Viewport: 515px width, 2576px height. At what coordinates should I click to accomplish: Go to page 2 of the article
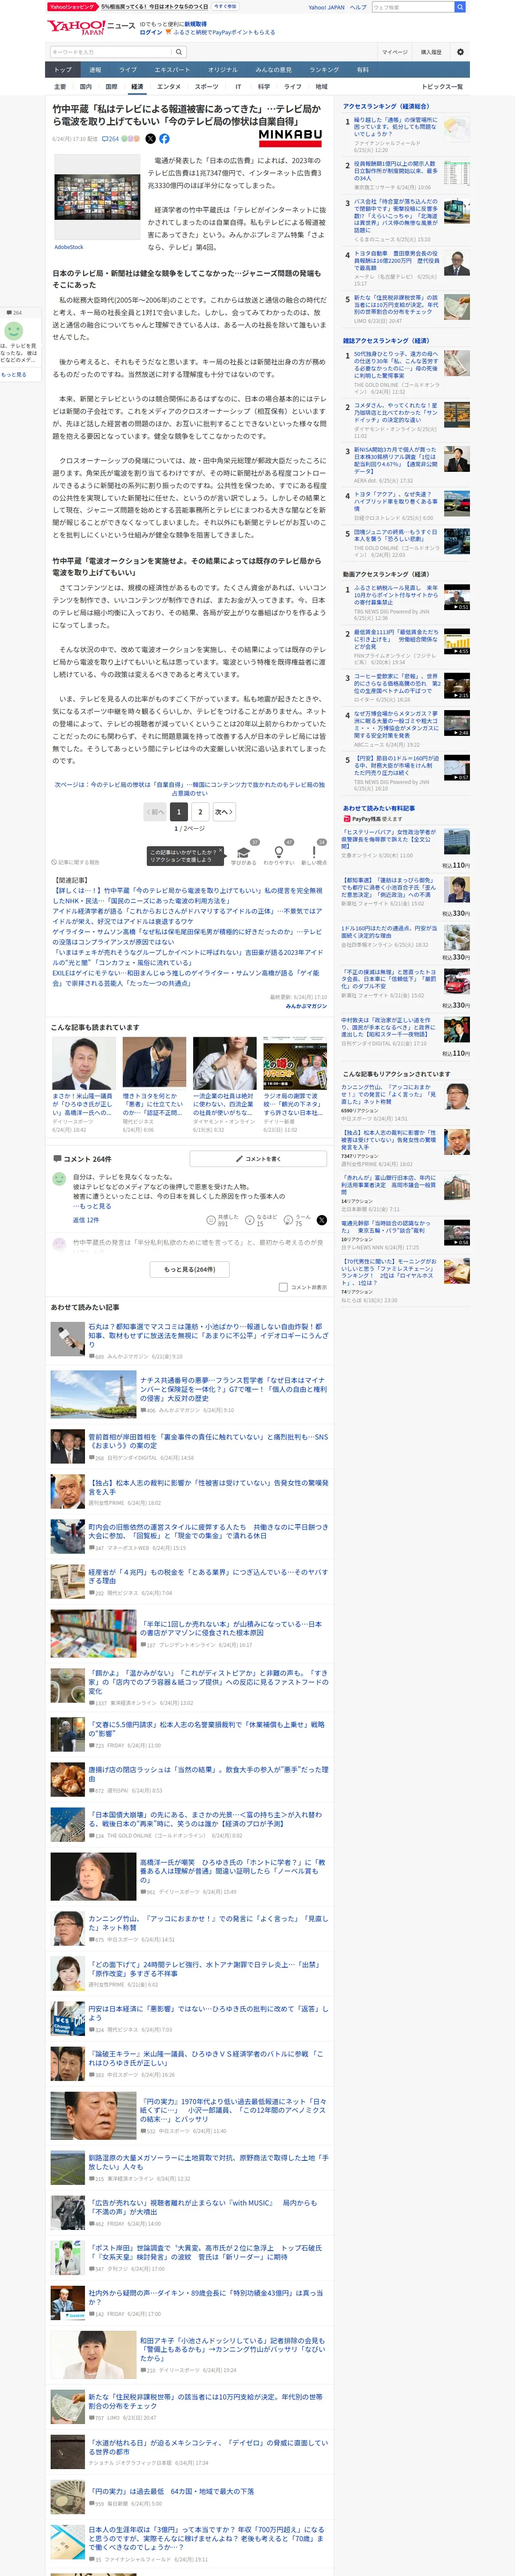point(200,811)
